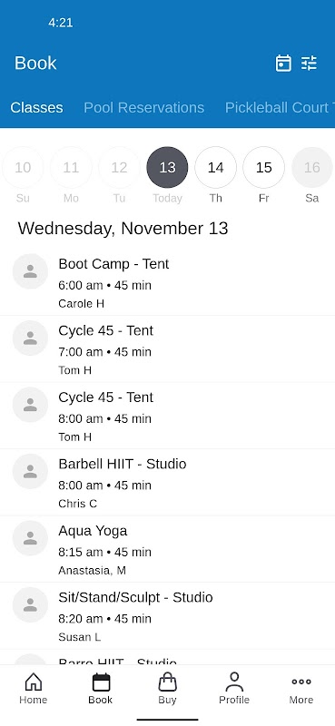Select Thursday 14 date circle
335x726 pixels.
(215, 167)
